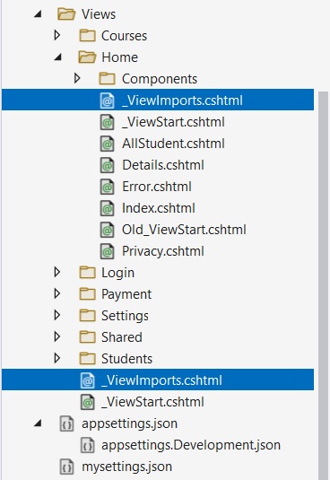
Task: Expand the Login folder arrow
Action: pos(56,272)
